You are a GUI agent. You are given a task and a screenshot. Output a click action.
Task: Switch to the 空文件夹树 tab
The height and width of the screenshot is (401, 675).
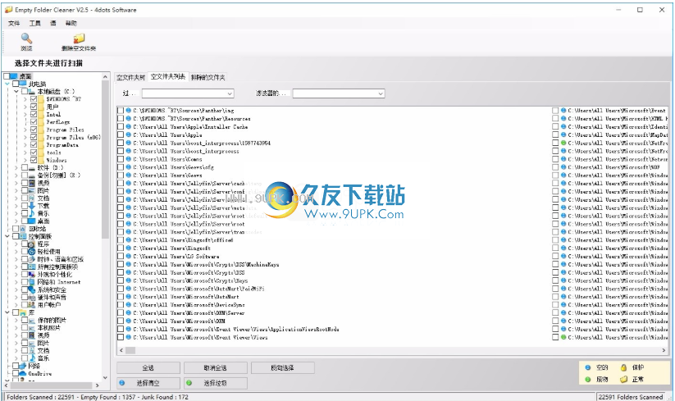pos(131,77)
